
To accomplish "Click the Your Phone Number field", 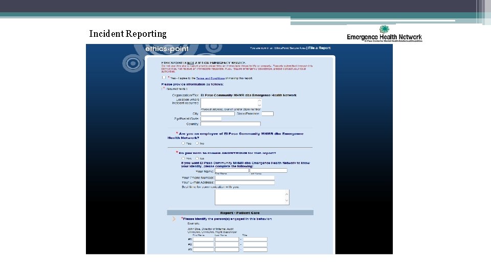I will click(244, 178).
